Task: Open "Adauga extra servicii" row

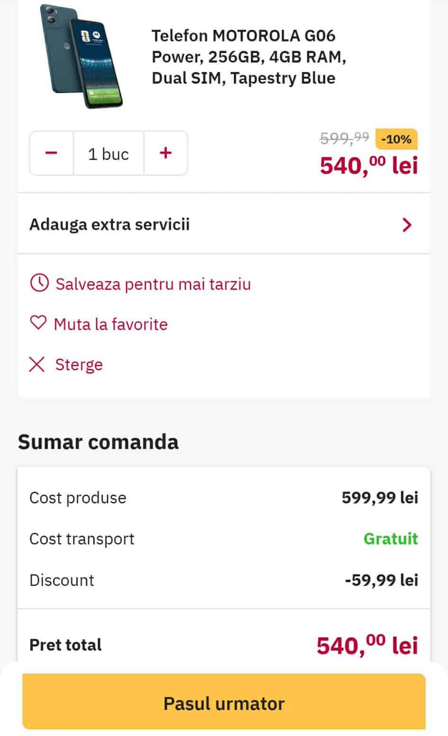Action: click(110, 224)
